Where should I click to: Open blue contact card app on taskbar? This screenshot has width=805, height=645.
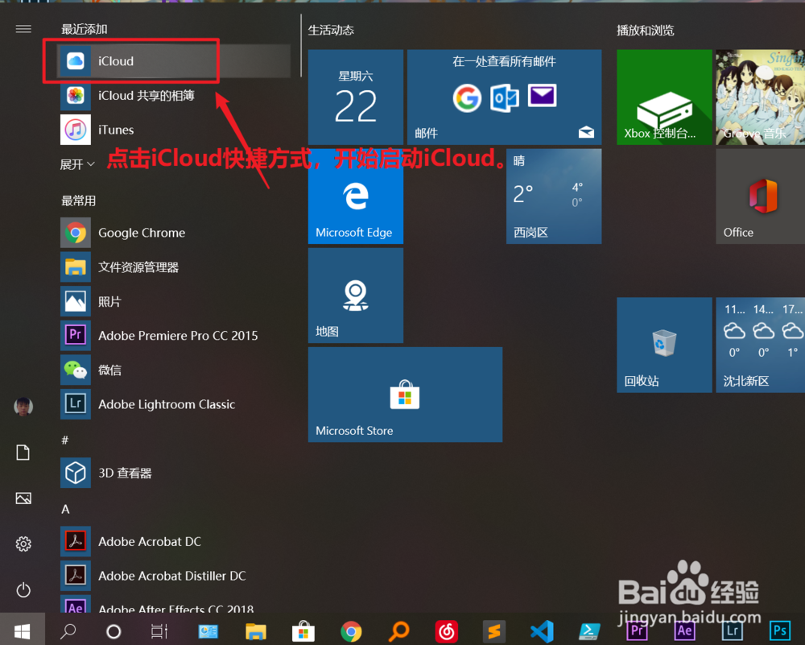point(208,631)
